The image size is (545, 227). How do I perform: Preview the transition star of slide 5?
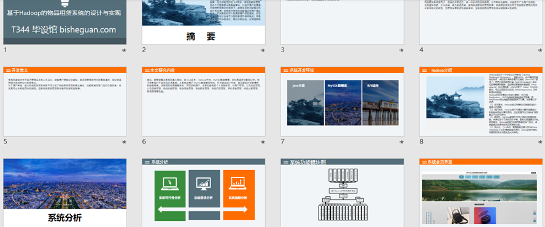[x=124, y=142]
